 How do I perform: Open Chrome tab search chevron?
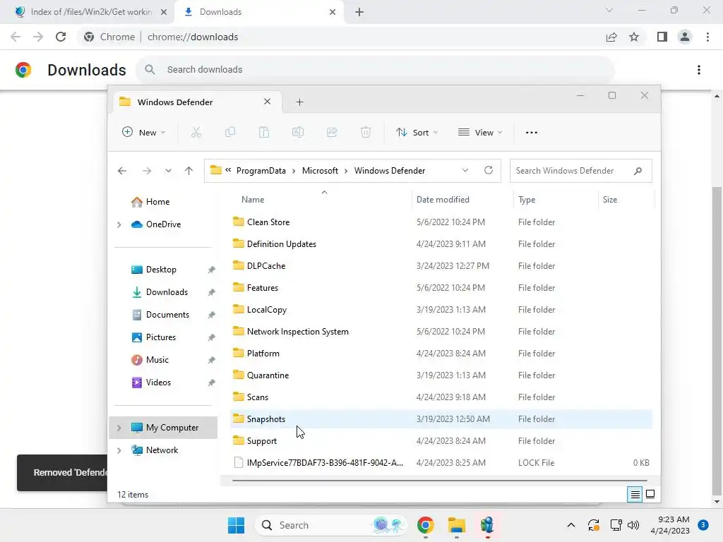coord(609,10)
